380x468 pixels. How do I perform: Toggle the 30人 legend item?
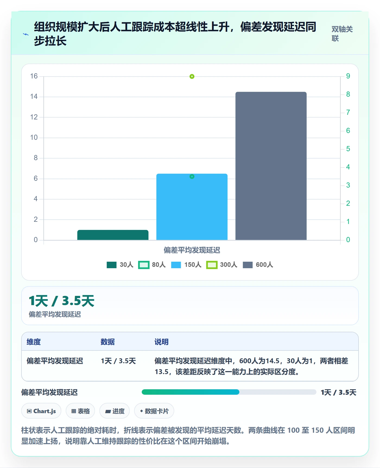tap(120, 265)
